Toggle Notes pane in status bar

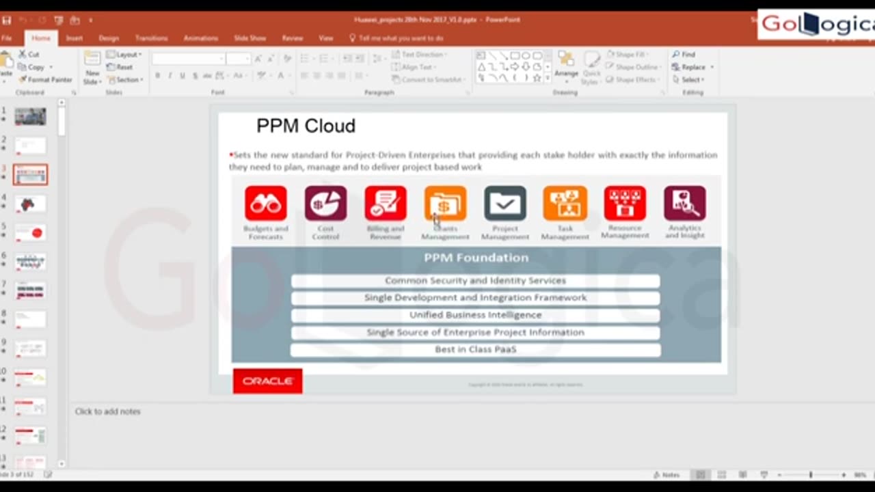[667, 474]
